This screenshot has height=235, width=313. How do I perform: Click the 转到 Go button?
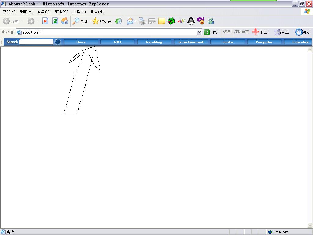pos(211,32)
